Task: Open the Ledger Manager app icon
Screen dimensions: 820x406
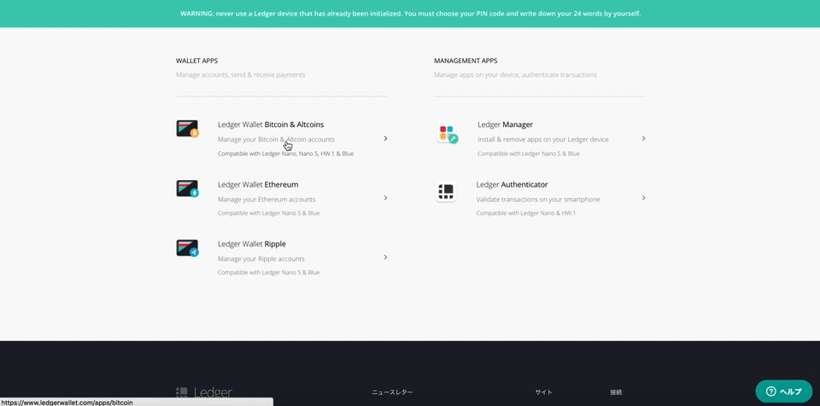Action: click(447, 134)
